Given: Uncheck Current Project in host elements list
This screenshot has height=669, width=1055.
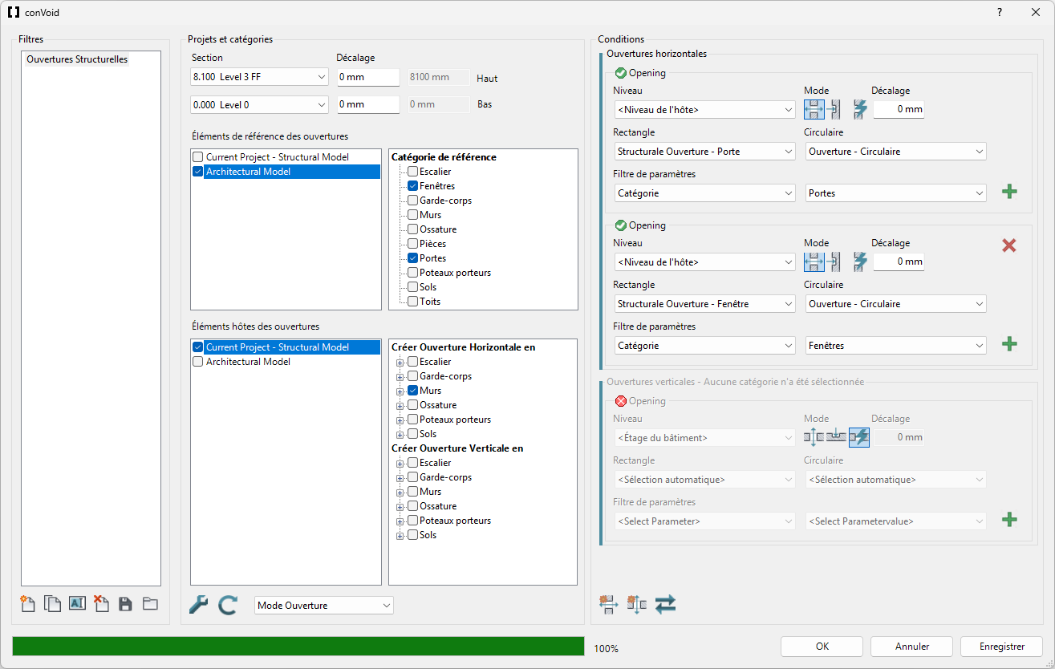Looking at the screenshot, I should tap(197, 347).
